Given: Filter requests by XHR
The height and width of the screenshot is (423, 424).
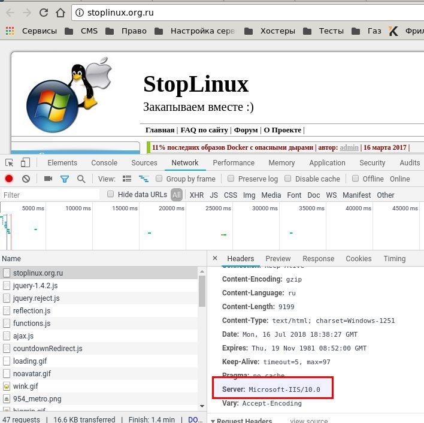Looking at the screenshot, I should click(x=196, y=195).
